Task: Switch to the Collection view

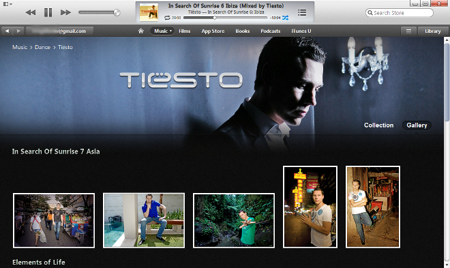Action: [378, 125]
